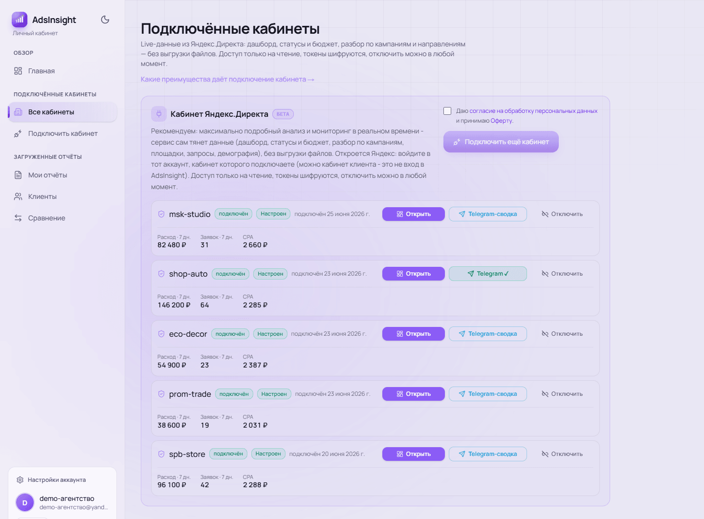This screenshot has width=704, height=519.
Task: Open the prom-trade cabinet
Action: point(414,394)
